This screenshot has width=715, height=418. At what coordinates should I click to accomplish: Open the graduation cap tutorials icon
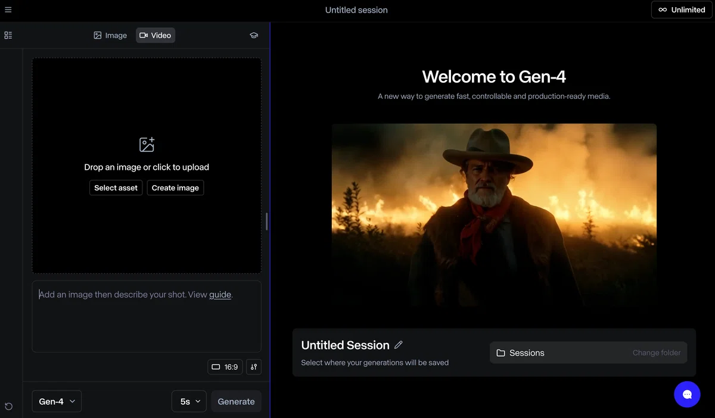pos(254,35)
